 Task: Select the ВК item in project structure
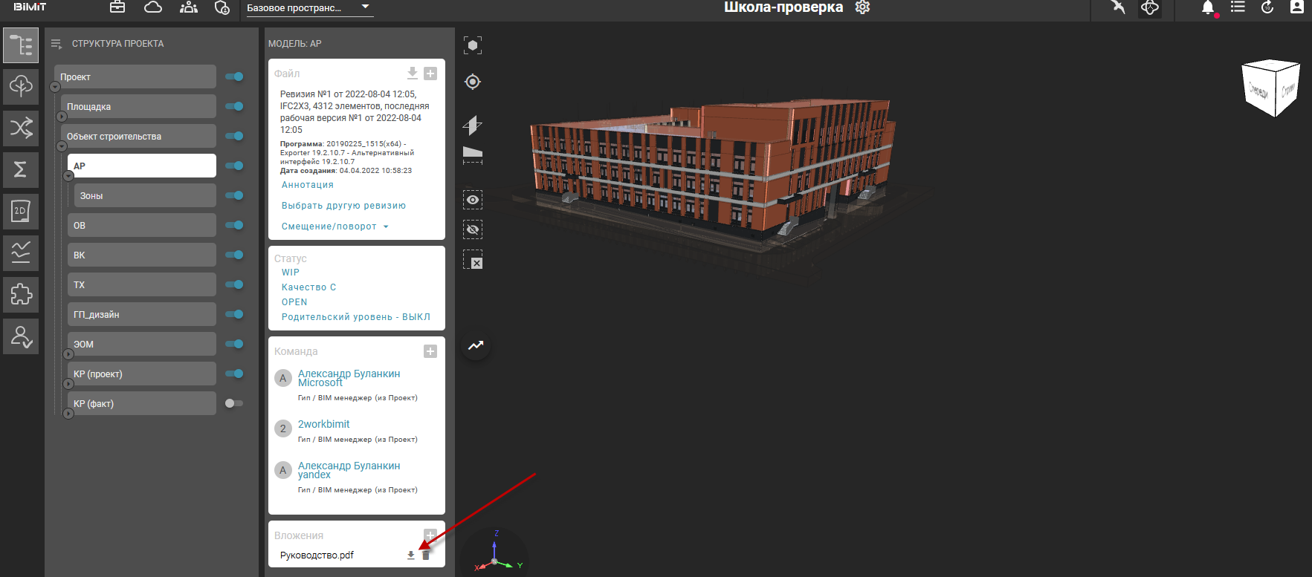coord(141,255)
